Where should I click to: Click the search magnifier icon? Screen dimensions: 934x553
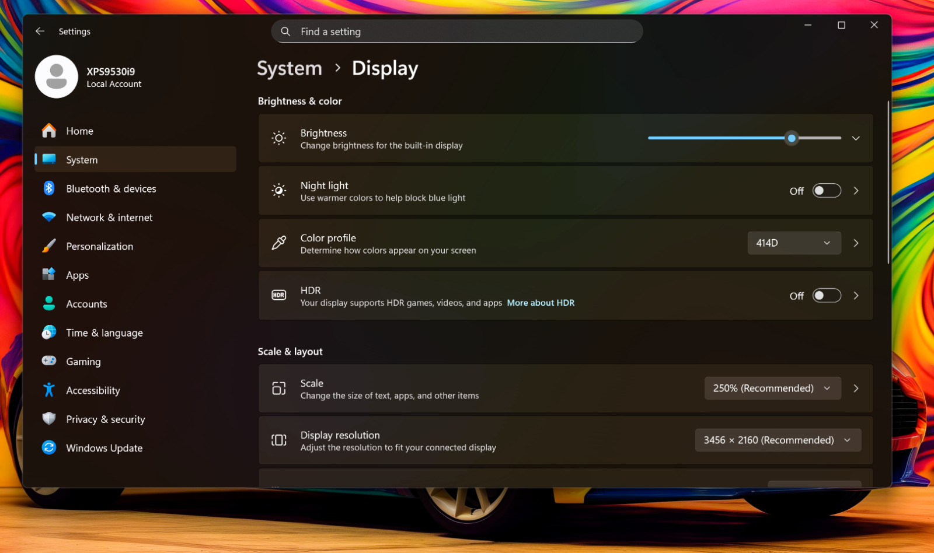(285, 32)
